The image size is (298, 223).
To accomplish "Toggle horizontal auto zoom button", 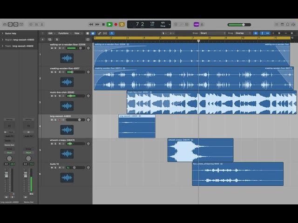I will tap(268, 33).
